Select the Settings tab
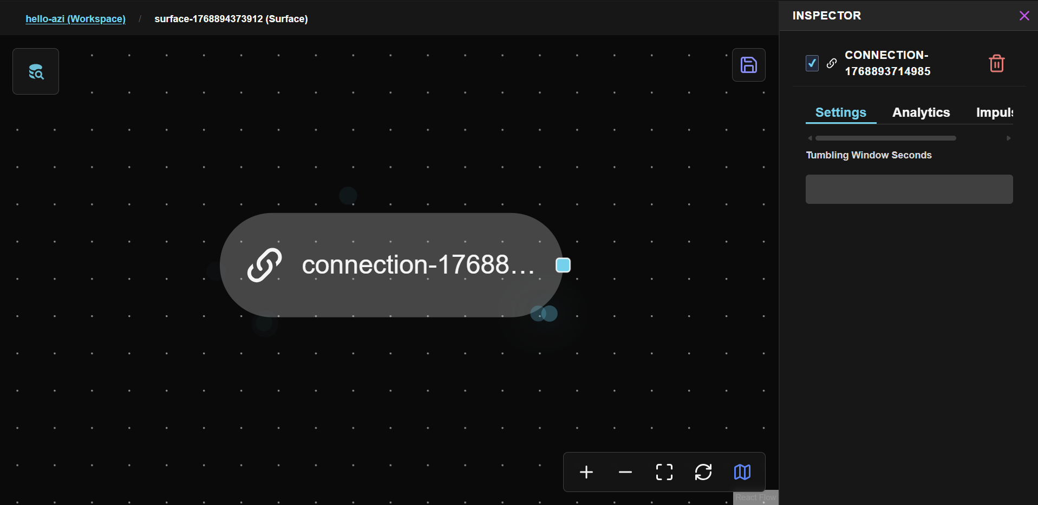Image resolution: width=1038 pixels, height=505 pixels. [x=840, y=112]
